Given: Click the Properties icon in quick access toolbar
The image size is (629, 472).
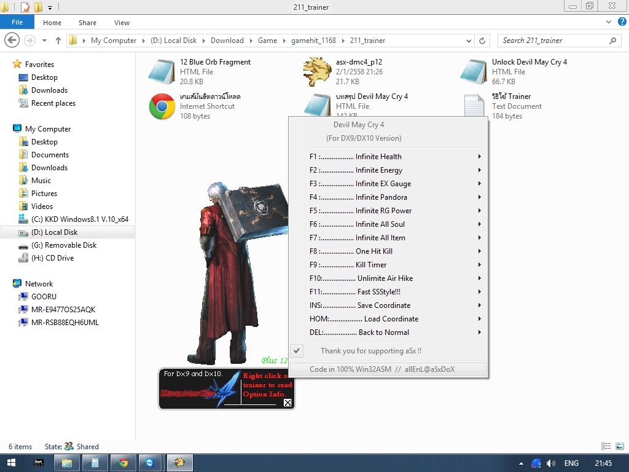Looking at the screenshot, I should [x=25, y=7].
